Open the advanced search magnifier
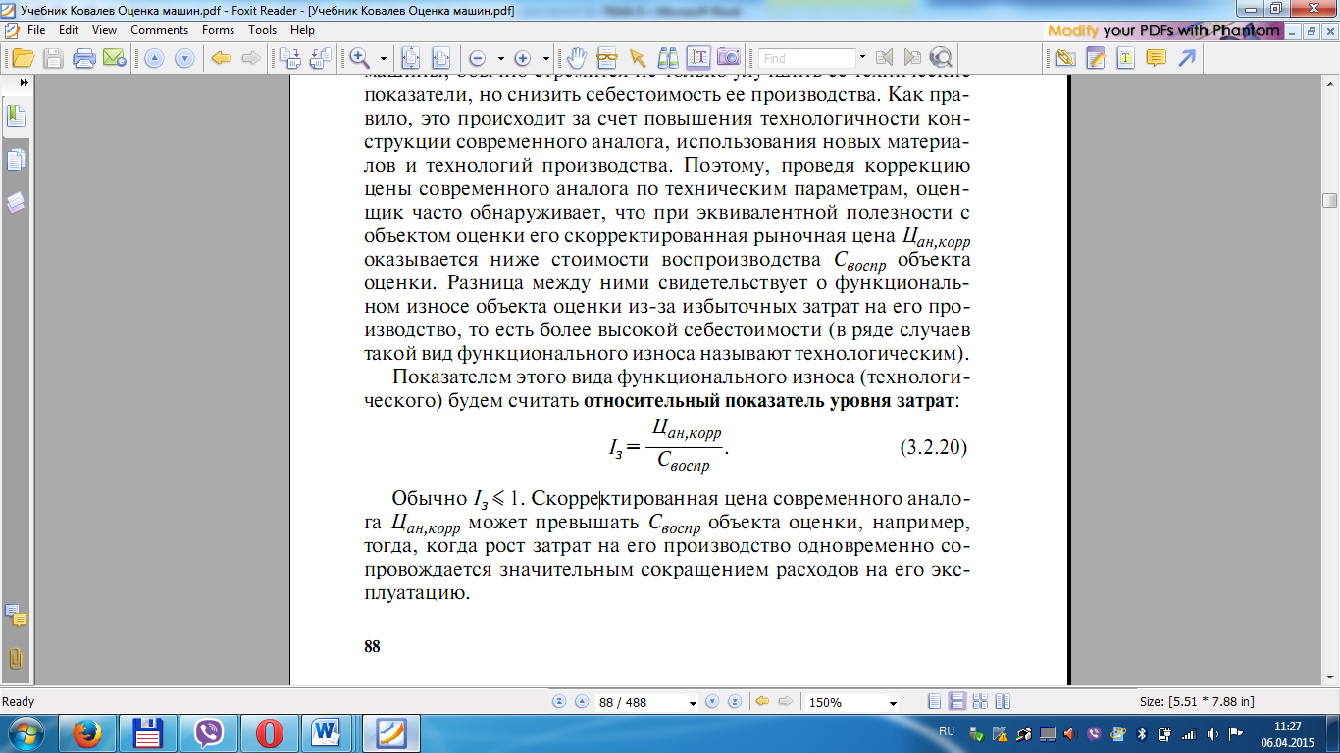 pos(942,57)
